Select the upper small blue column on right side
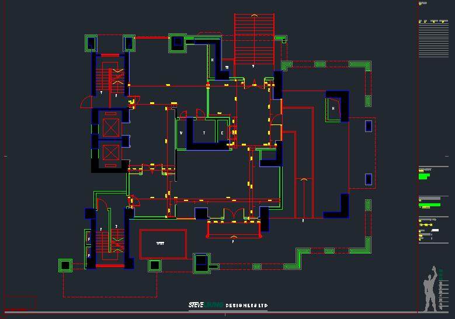This screenshot has height=319, width=455. coord(369,126)
